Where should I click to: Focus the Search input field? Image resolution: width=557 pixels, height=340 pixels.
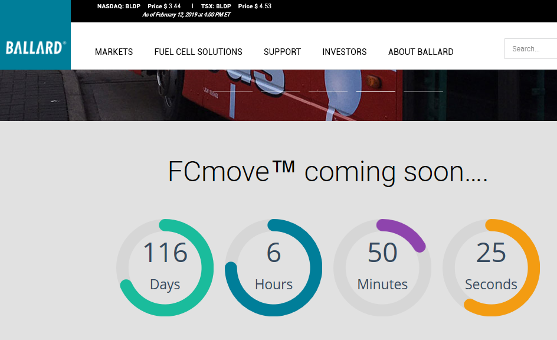pos(530,48)
